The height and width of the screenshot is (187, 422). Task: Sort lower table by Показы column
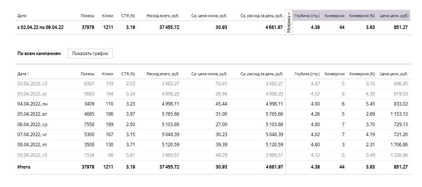(x=87, y=74)
